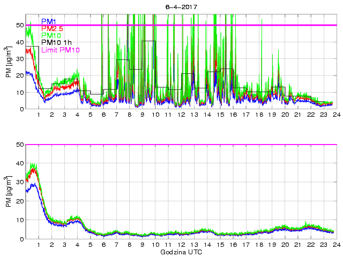Click hour 1 tick on upper chart x-axis

click(39, 115)
